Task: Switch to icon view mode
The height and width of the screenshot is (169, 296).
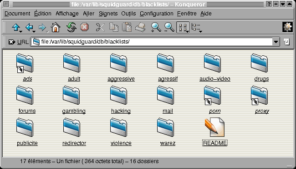Action: (182, 28)
